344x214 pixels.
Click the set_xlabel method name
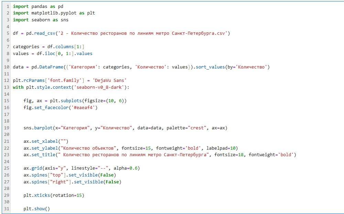[x=45, y=141]
